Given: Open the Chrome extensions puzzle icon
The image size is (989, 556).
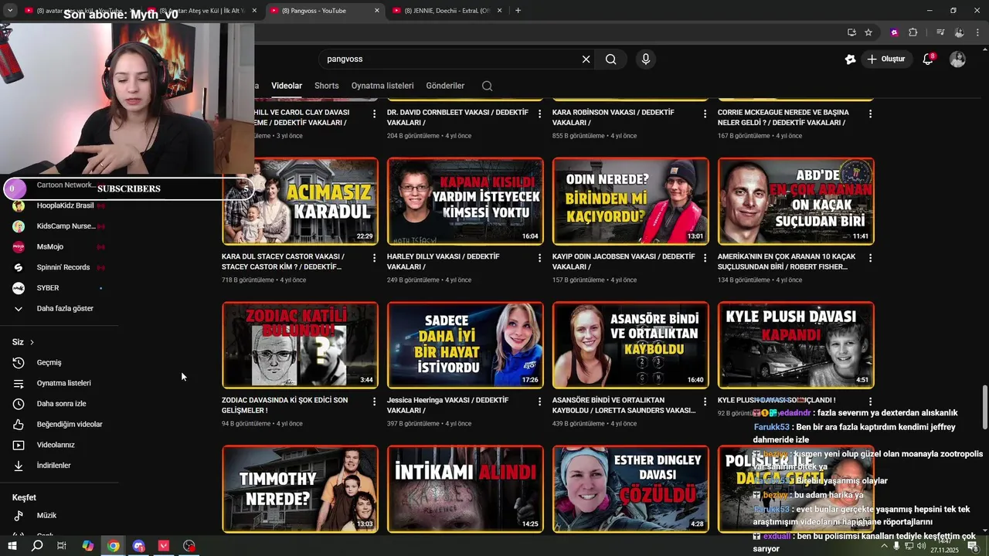Looking at the screenshot, I should pyautogui.click(x=913, y=32).
